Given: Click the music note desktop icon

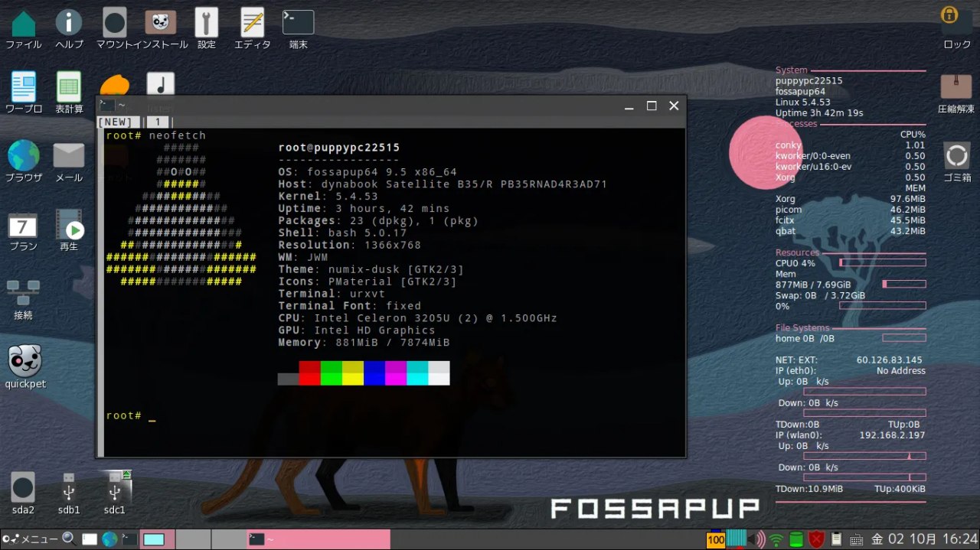Looking at the screenshot, I should pos(160,84).
